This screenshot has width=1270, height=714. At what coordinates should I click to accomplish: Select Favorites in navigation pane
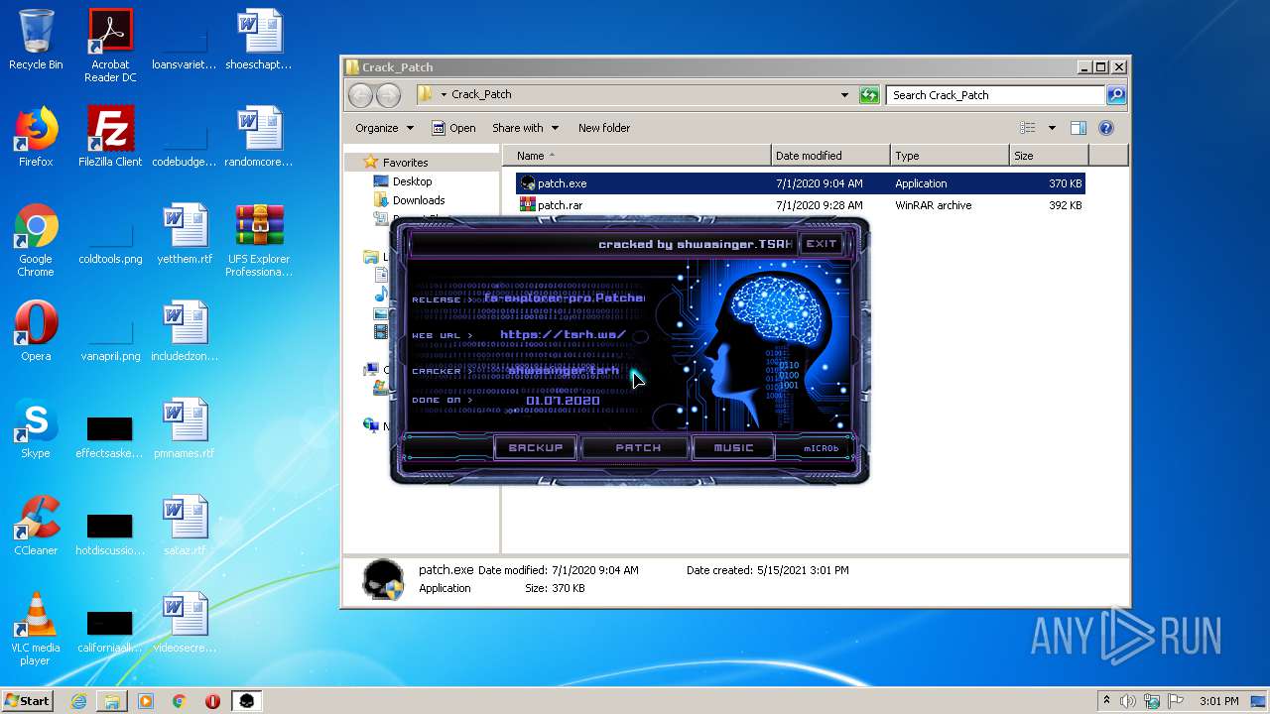(x=405, y=163)
